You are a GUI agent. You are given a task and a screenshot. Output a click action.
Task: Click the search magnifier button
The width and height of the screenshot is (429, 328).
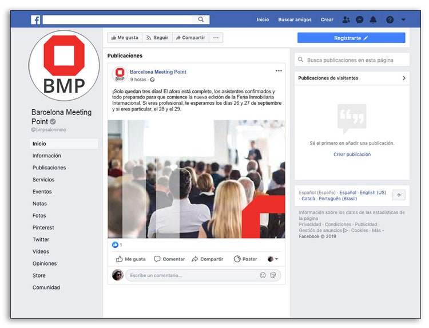click(x=201, y=19)
